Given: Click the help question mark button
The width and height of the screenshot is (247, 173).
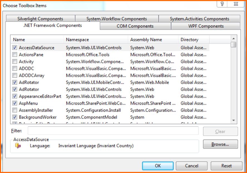Looking at the screenshot, I should coord(222,4).
